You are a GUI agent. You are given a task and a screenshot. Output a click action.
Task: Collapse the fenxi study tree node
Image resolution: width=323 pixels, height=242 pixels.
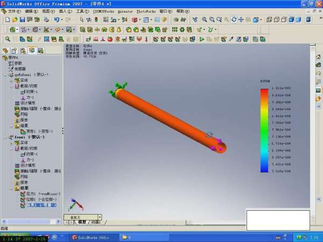pyautogui.click(x=4, y=137)
